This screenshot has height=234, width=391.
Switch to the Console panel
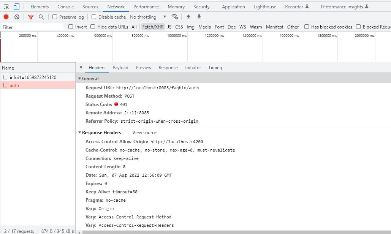66,7
